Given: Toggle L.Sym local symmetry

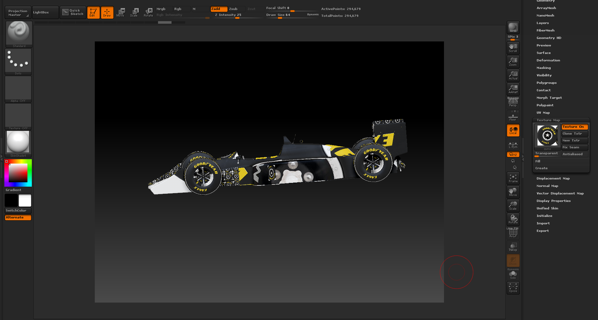Looking at the screenshot, I should click(513, 145).
